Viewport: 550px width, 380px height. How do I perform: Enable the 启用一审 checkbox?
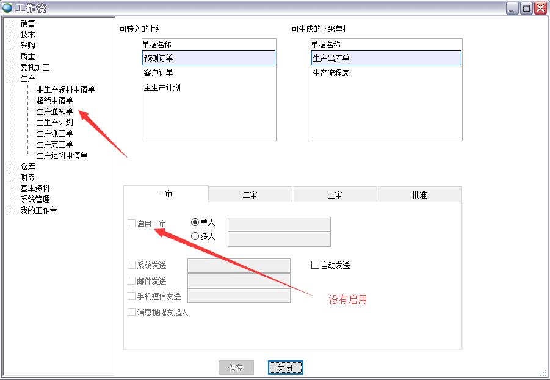[131, 224]
